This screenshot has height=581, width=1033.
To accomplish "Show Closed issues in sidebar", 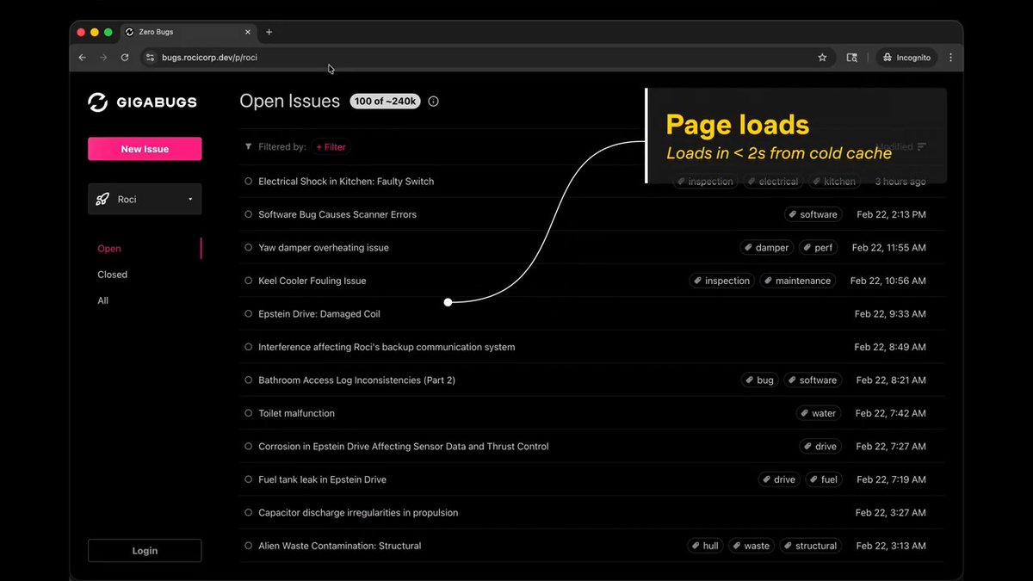I will click(x=112, y=275).
